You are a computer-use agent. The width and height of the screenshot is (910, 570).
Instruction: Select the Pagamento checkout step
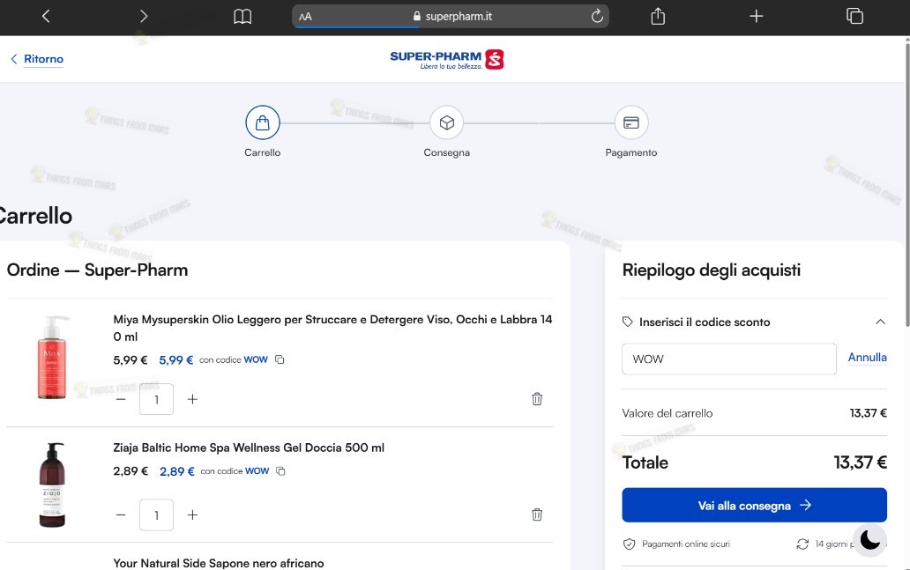630,131
